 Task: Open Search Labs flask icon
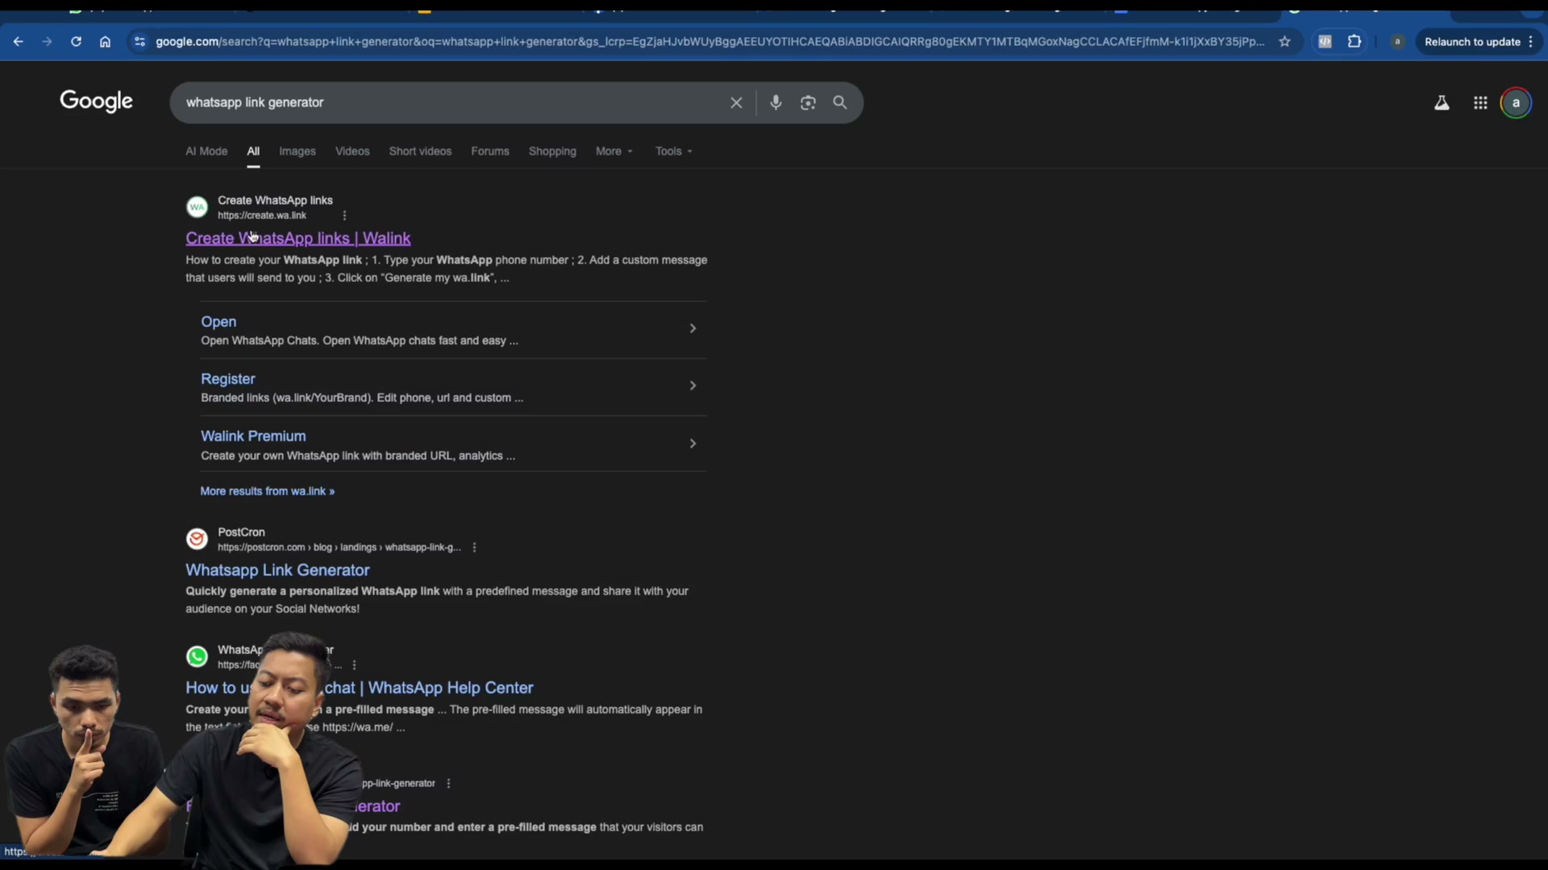pyautogui.click(x=1442, y=103)
